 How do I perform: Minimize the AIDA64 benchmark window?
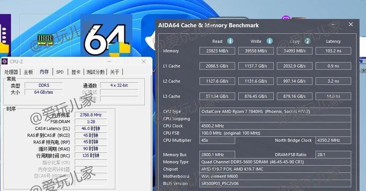(333, 24)
